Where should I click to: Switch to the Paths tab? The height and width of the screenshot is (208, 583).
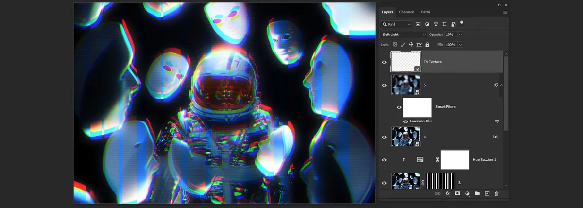click(426, 12)
